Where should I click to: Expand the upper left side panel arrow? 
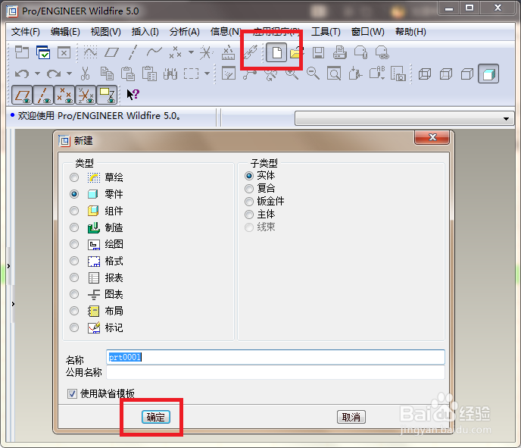8,266
